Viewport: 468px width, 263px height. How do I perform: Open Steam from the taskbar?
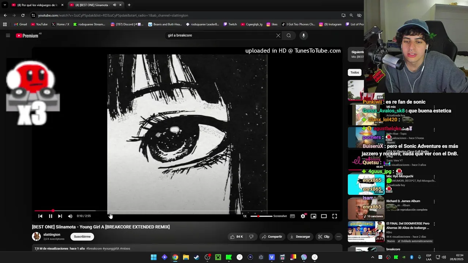[x=196, y=257]
